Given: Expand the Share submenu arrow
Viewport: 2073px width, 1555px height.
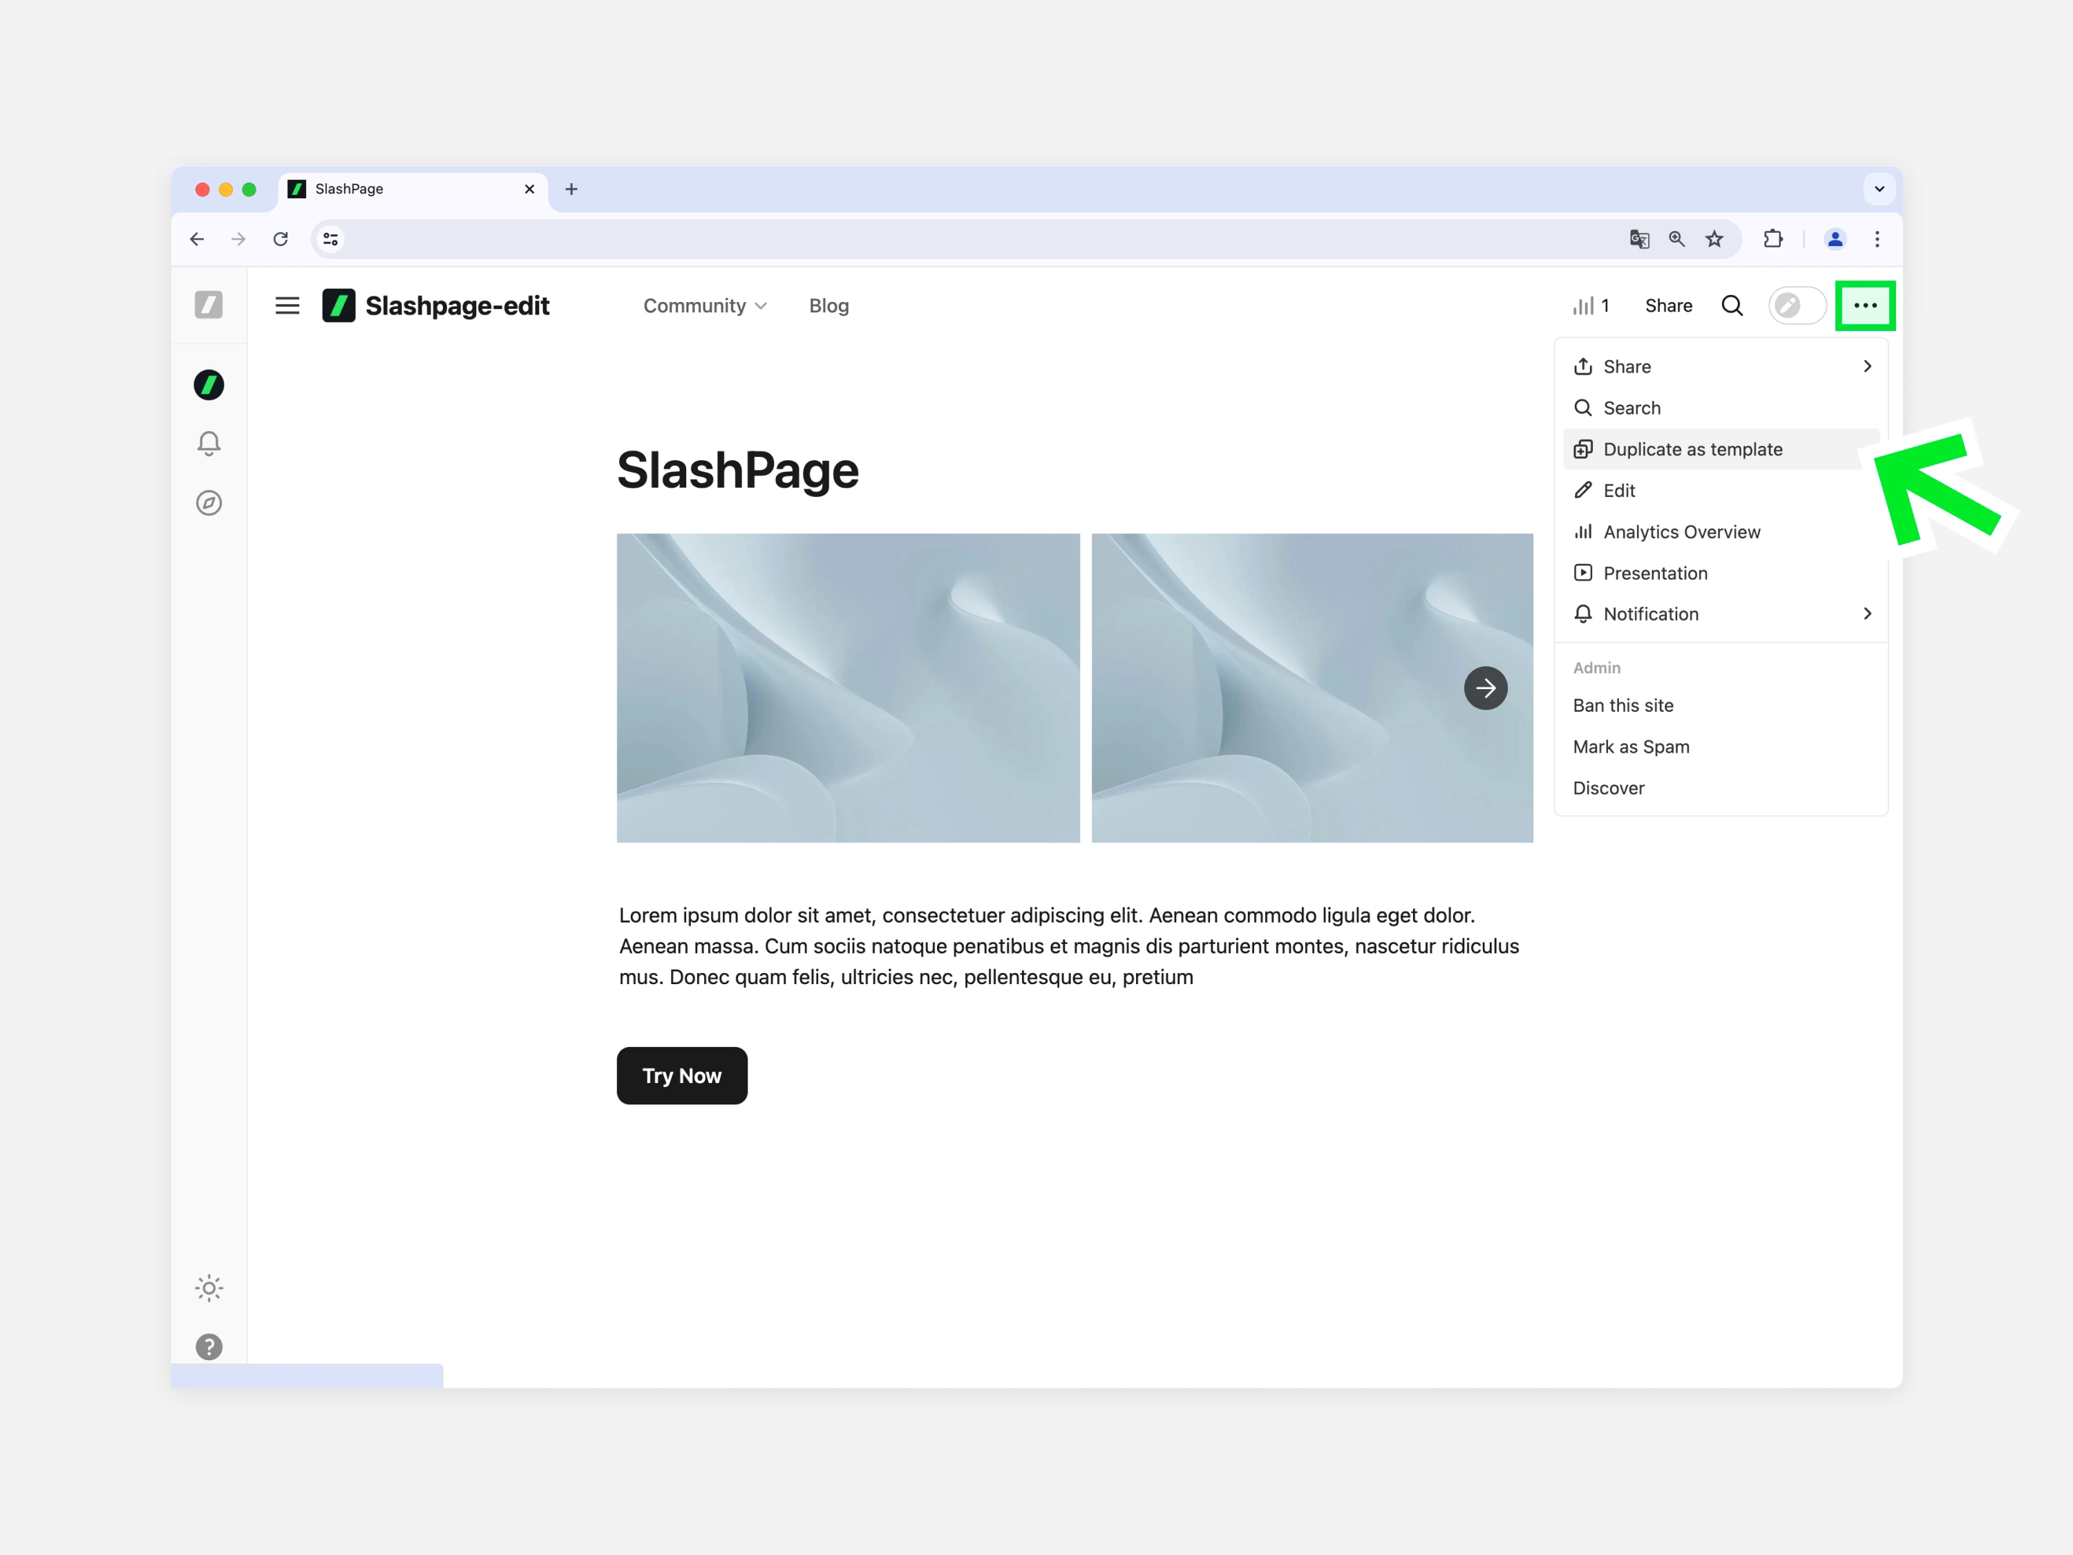Looking at the screenshot, I should point(1867,366).
